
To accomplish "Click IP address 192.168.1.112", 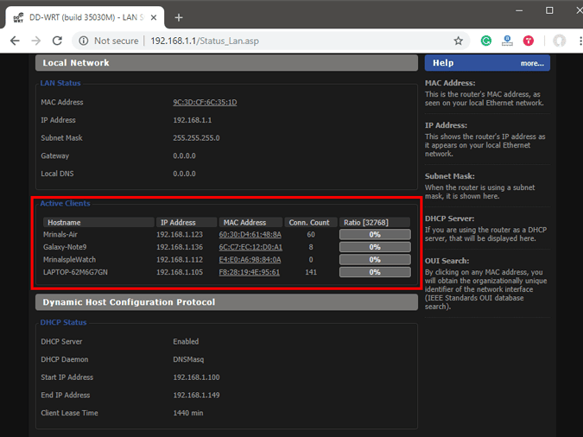I will coord(180,260).
